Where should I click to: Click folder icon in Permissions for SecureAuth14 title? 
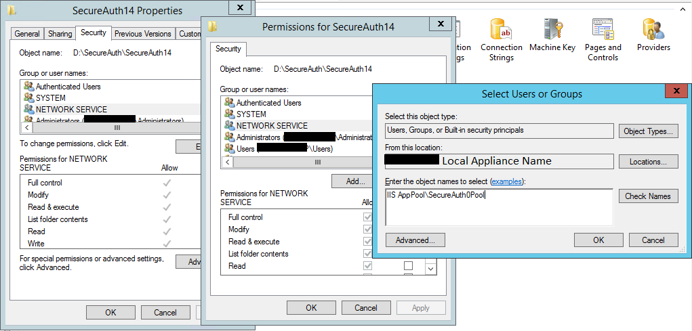click(x=213, y=26)
